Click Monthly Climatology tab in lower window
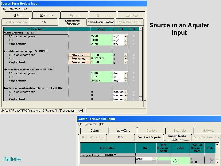Viewport: 221px width, 166px height. [x=92, y=137]
